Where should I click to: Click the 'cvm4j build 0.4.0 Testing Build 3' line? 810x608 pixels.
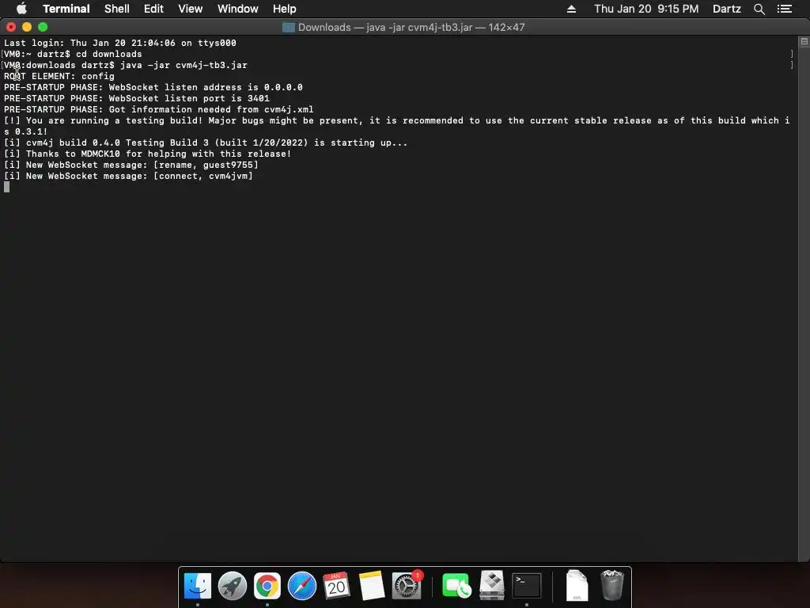point(206,142)
